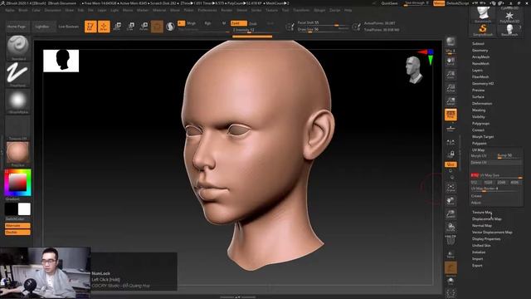Click the BPR render icon
Image resolution: width=531 pixels, height=299 pixels.
pyautogui.click(x=451, y=42)
